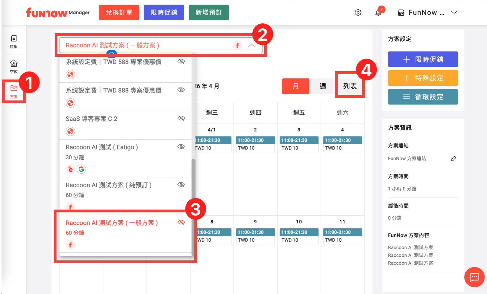Open notifications bell with badge
The height and width of the screenshot is (294, 487).
pyautogui.click(x=378, y=13)
